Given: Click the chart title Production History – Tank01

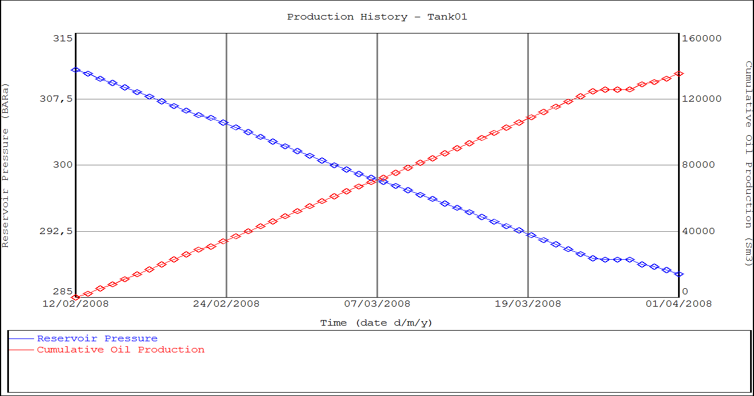Looking at the screenshot, I should click(x=377, y=17).
